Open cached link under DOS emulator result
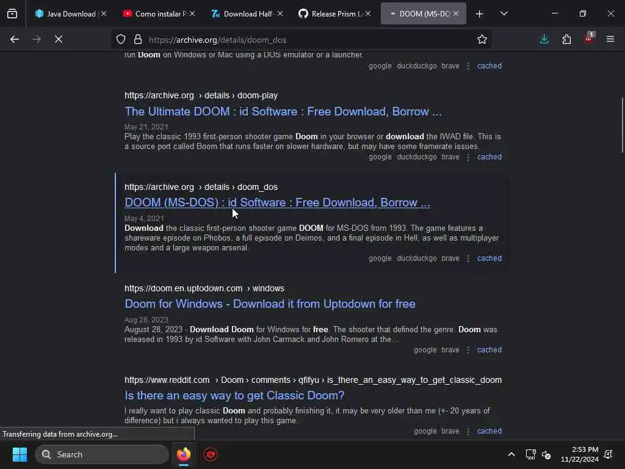 click(x=490, y=66)
